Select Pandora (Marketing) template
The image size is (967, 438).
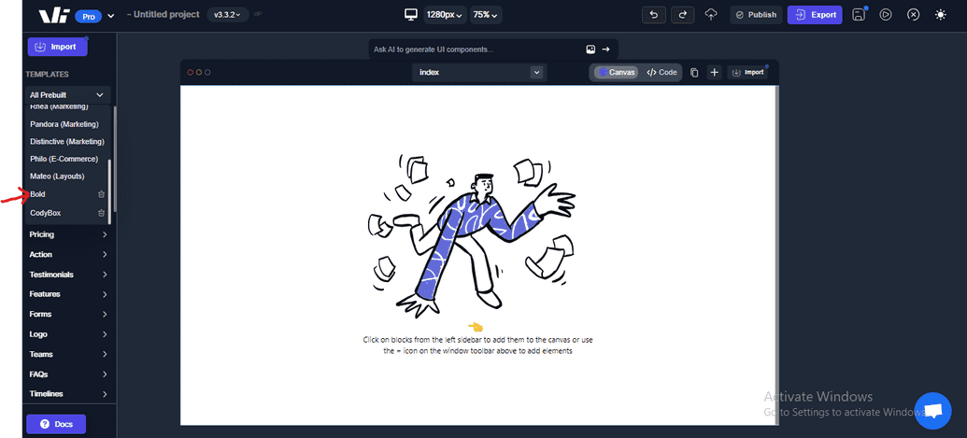[64, 124]
